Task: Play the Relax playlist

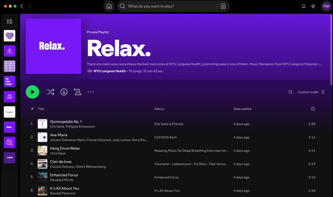Action: coord(32,92)
